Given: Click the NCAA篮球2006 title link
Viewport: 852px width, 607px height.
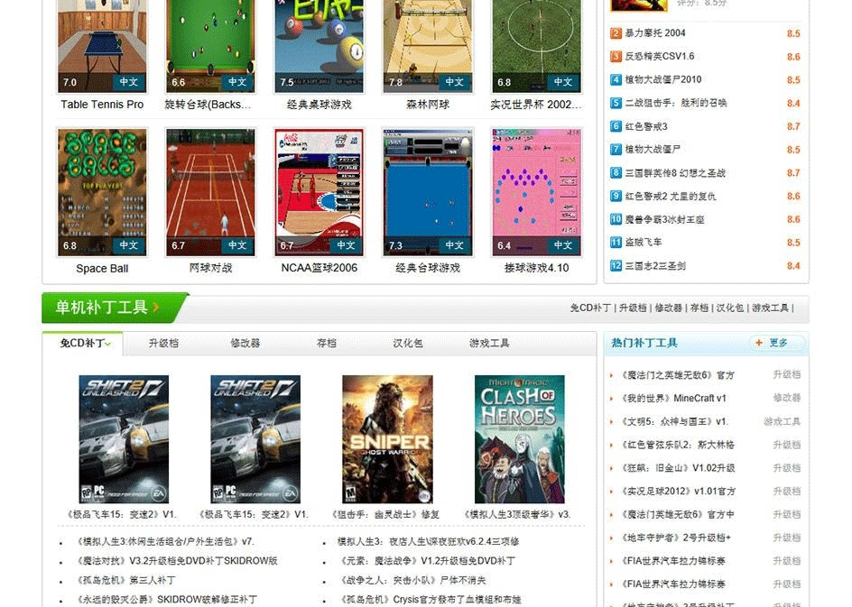Looking at the screenshot, I should coord(319,268).
